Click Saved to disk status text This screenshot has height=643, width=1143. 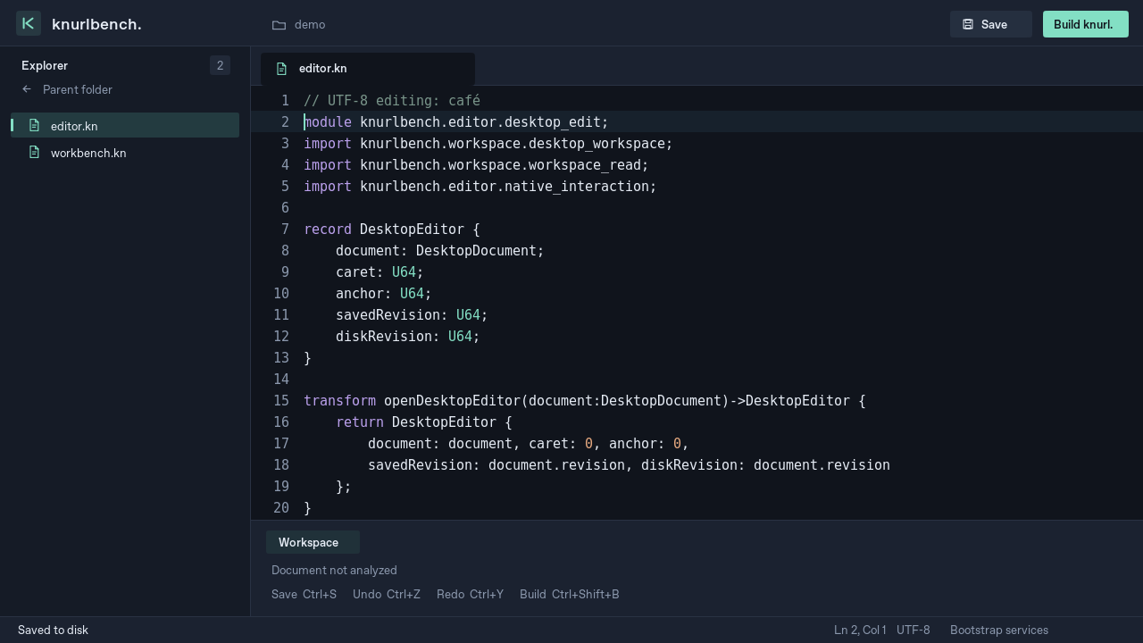coord(53,630)
